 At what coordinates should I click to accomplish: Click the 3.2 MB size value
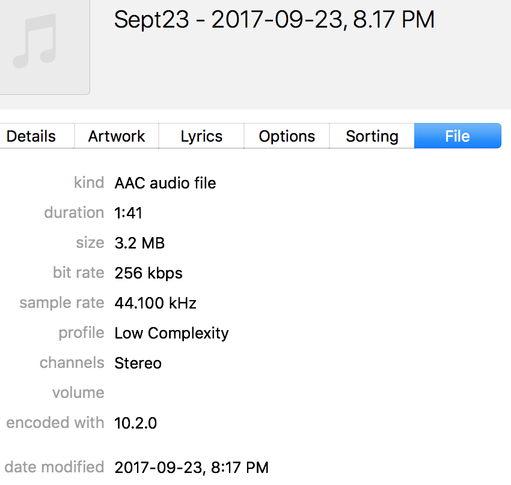(x=139, y=243)
